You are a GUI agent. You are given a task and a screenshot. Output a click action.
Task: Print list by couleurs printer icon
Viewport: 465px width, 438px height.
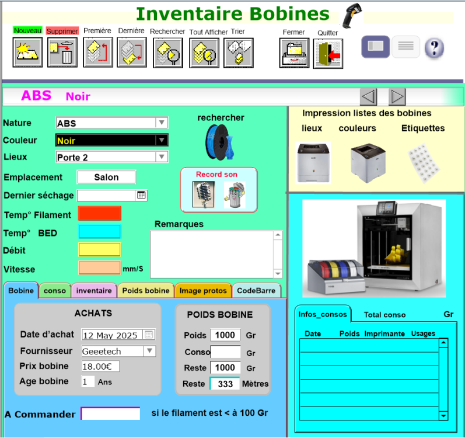point(368,163)
